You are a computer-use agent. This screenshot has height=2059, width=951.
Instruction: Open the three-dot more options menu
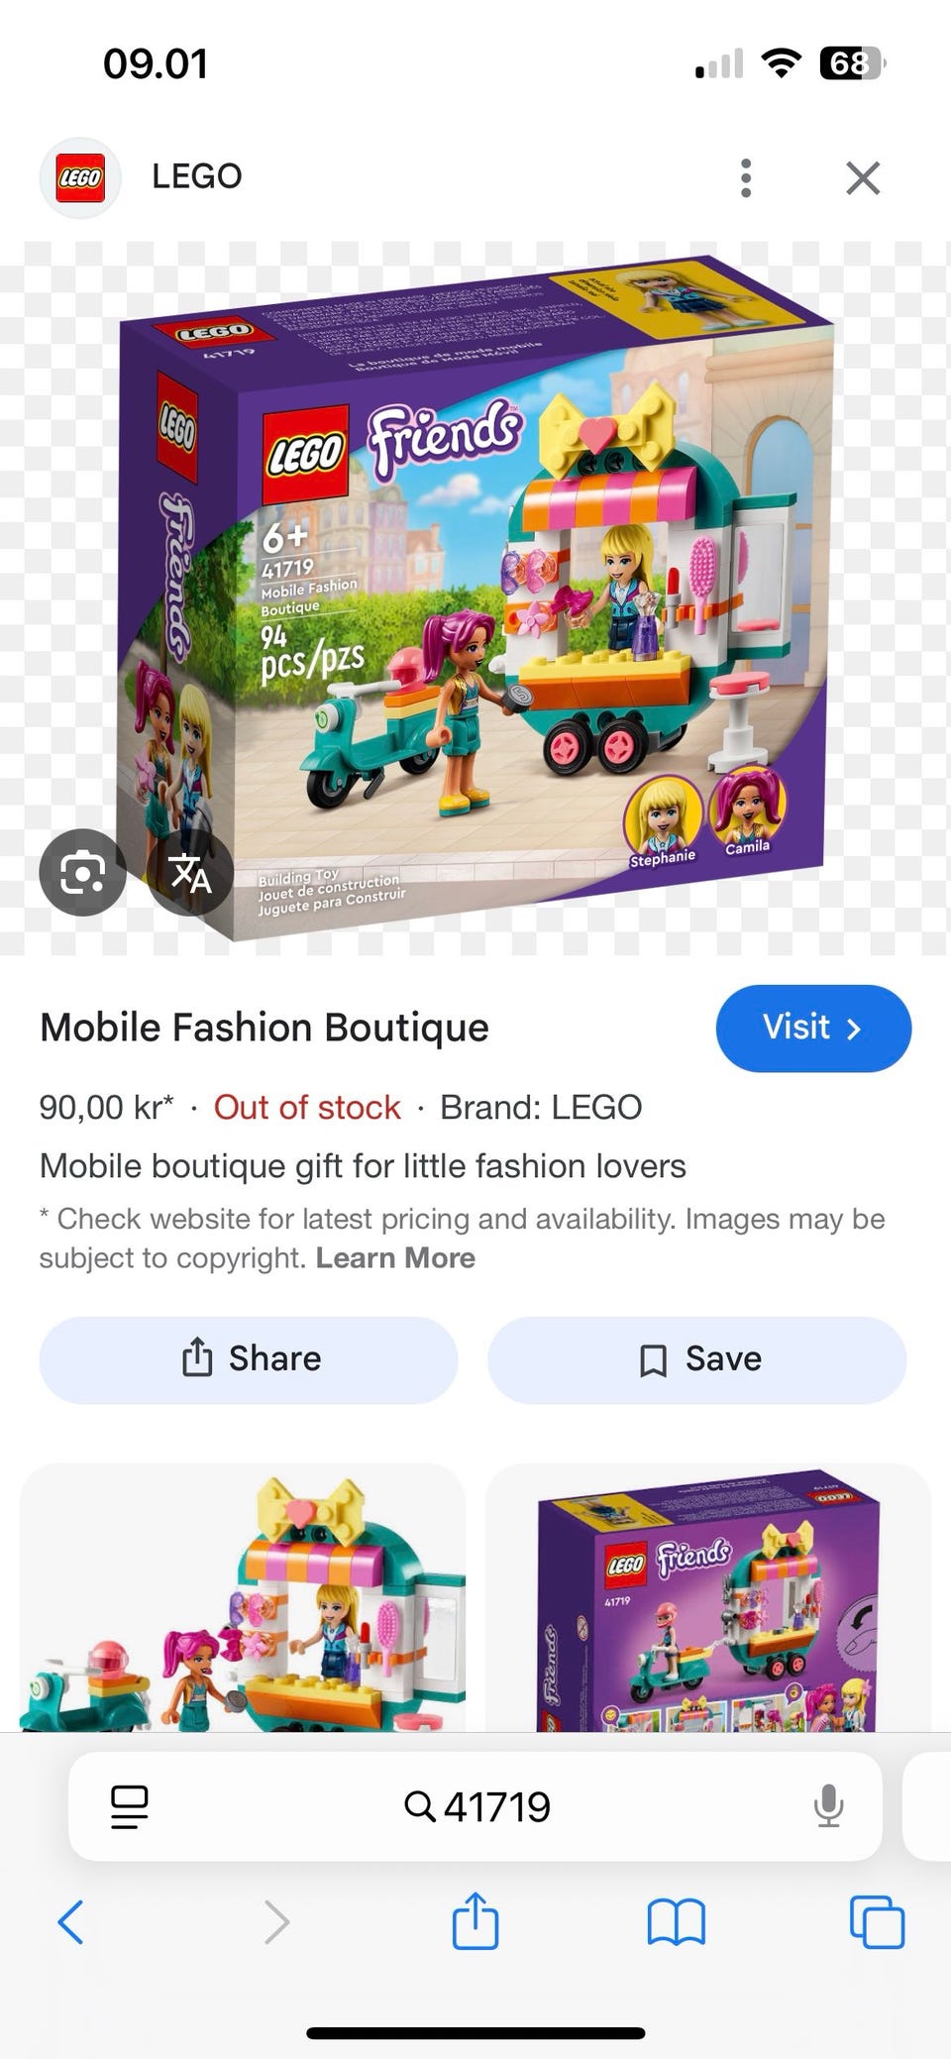coord(746,178)
